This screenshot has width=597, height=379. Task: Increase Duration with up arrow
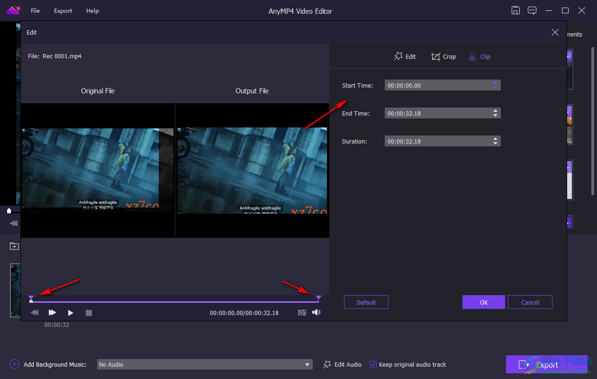[495, 139]
